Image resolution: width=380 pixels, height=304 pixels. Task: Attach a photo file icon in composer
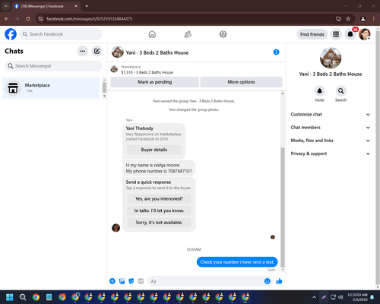(122, 281)
